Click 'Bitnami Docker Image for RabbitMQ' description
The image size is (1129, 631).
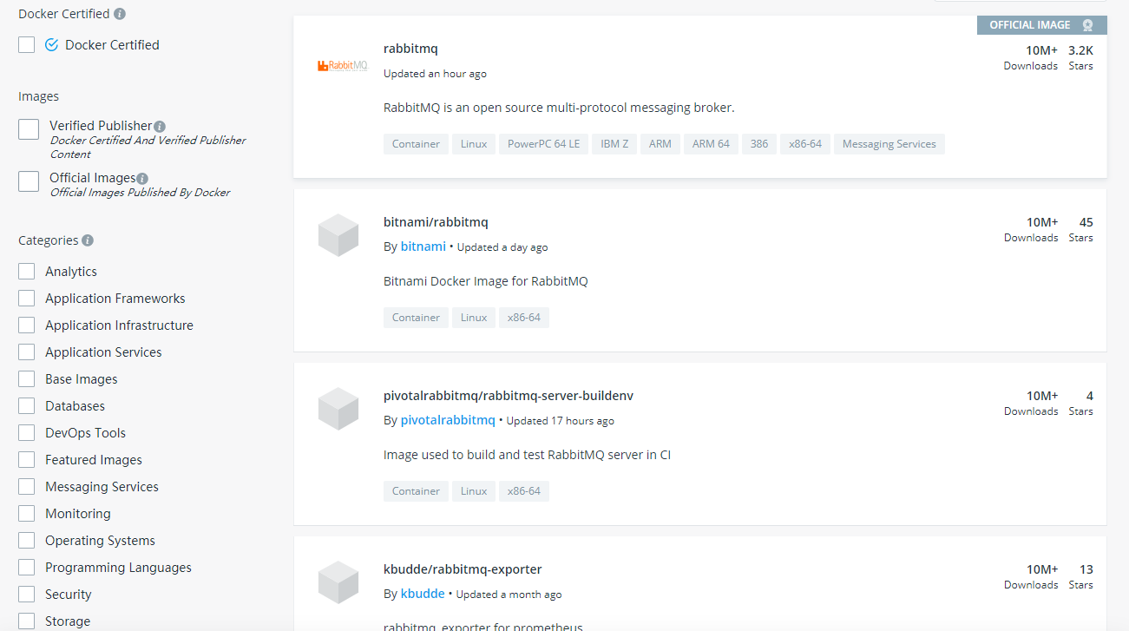pyautogui.click(x=486, y=281)
